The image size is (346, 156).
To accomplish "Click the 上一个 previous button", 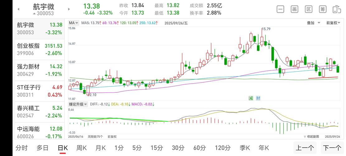I will [305, 148].
